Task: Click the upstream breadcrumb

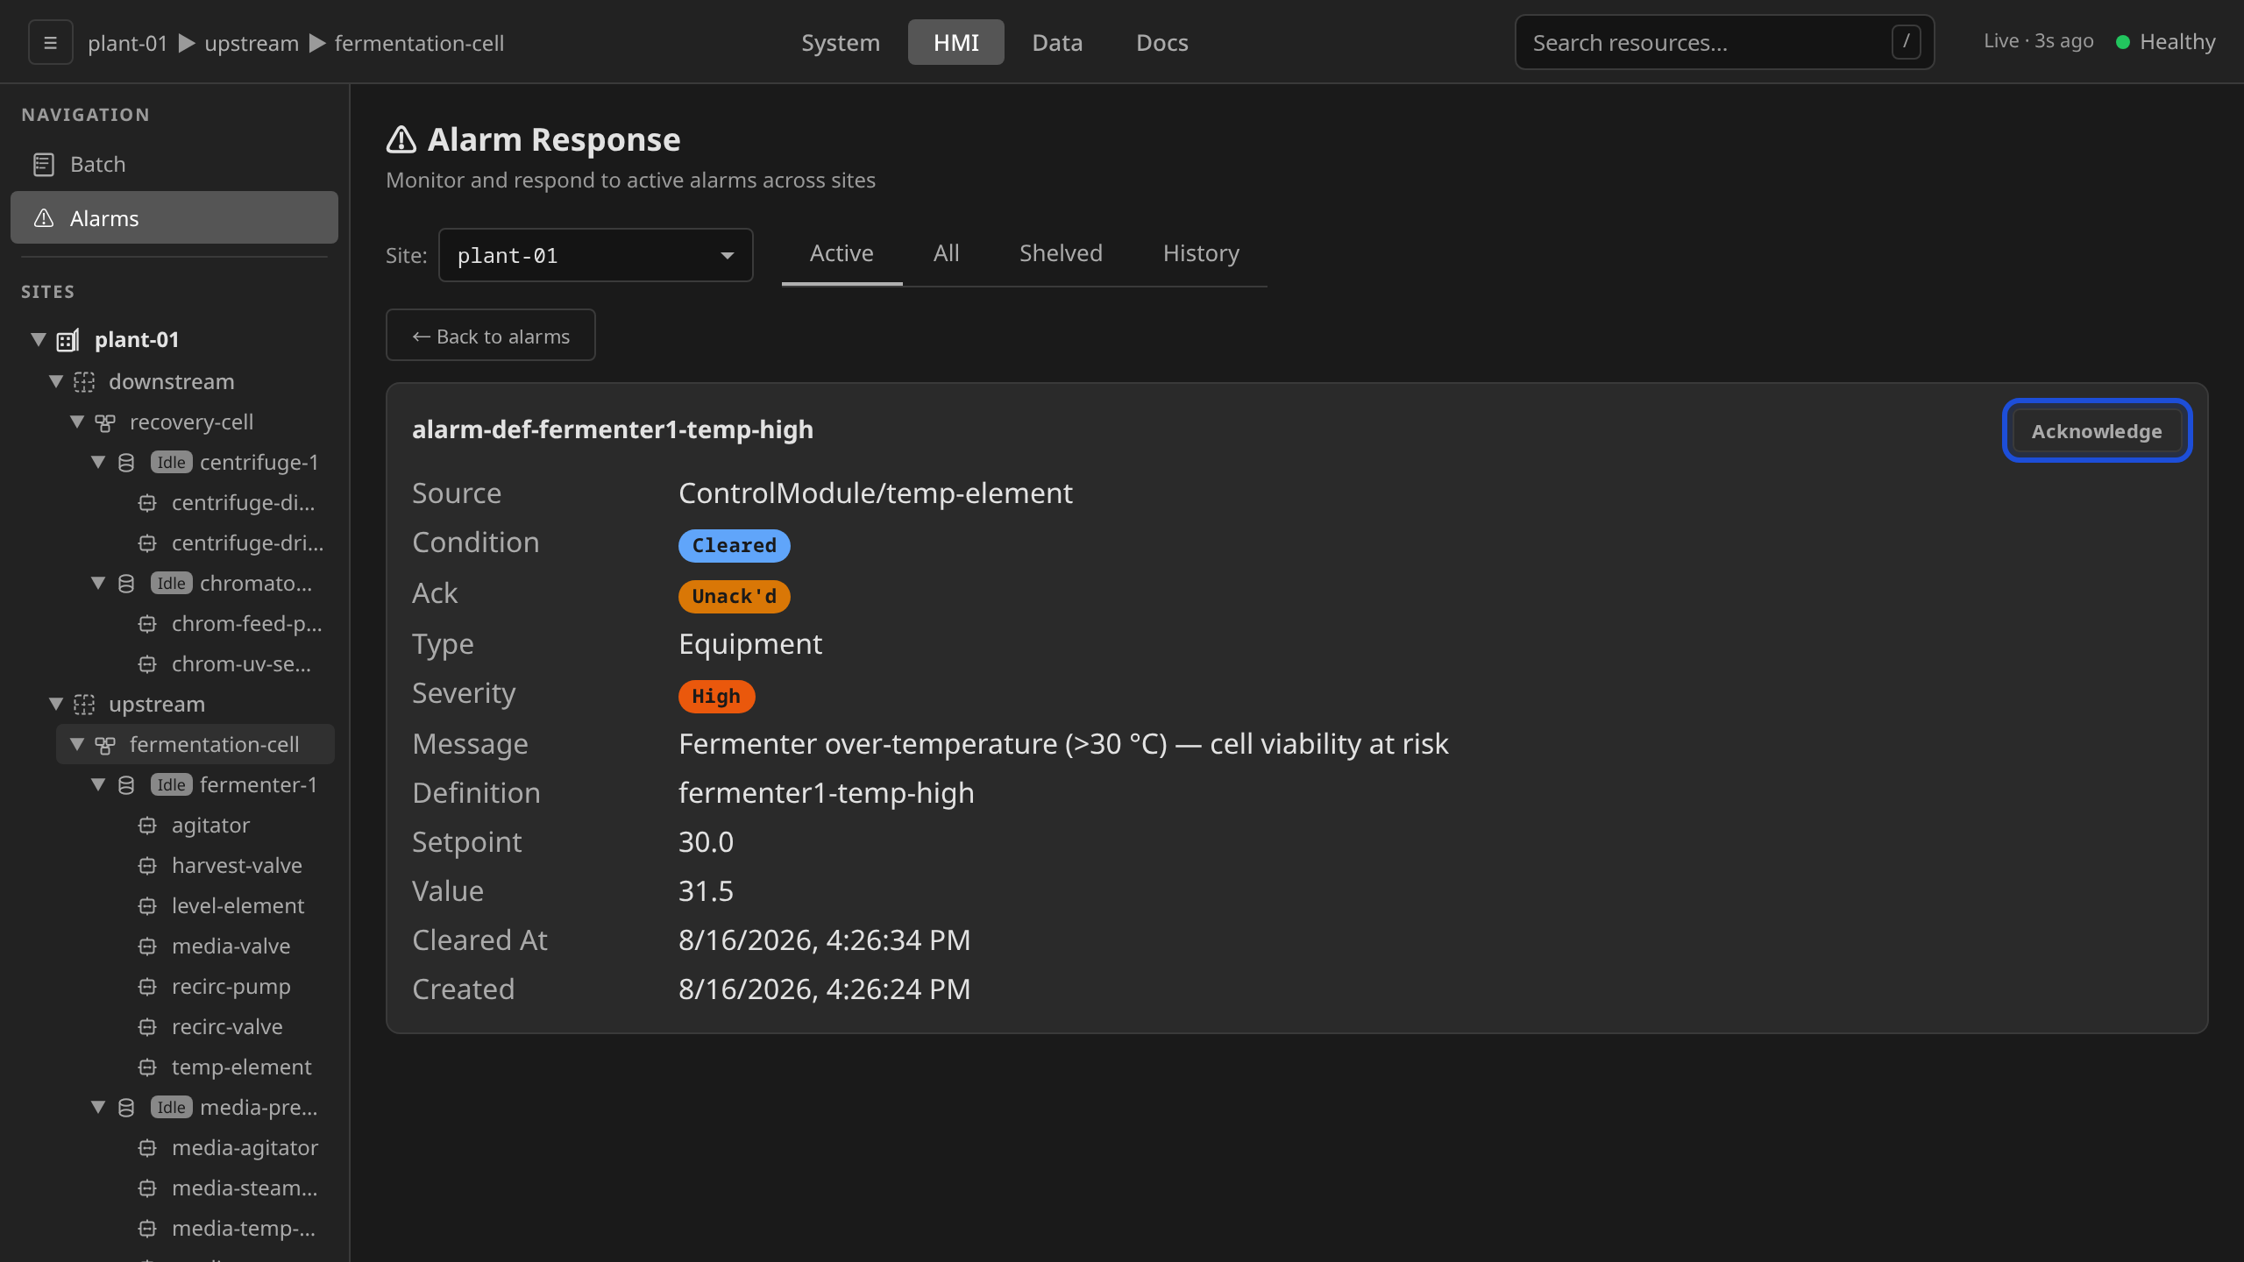Action: pos(252,43)
